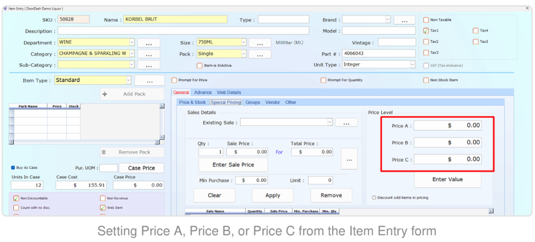Click the Name field containing KORBEL BRUT
Viewport: 535px width, 242px height.
point(175,19)
